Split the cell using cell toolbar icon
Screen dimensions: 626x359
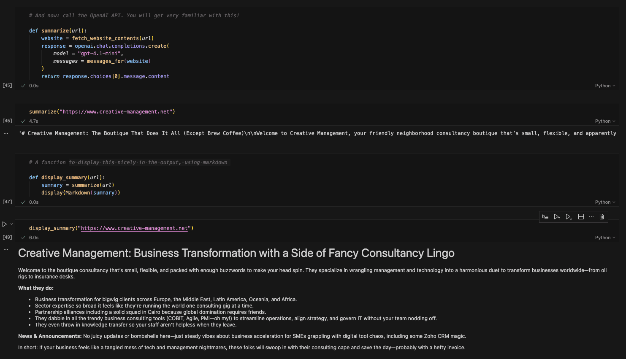[581, 217]
